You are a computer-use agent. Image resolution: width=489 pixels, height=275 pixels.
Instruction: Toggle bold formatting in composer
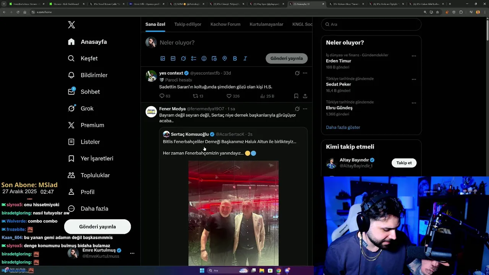coord(235,58)
